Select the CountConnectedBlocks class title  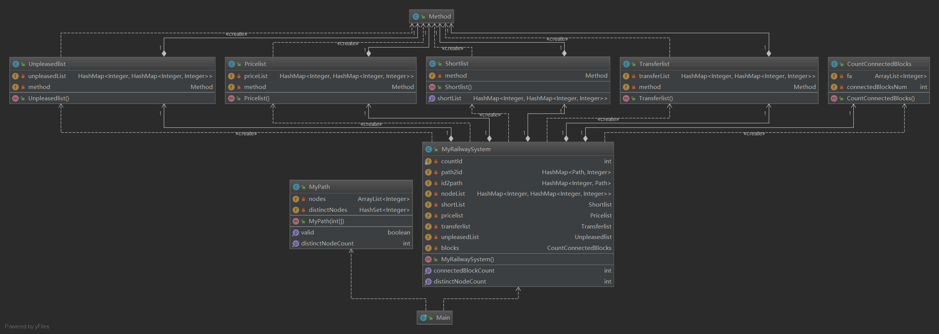(879, 64)
